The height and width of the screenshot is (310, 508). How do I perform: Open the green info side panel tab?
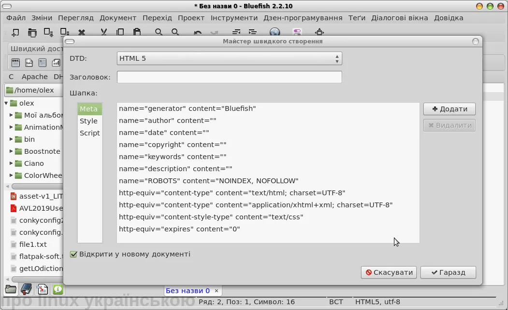[x=58, y=289]
